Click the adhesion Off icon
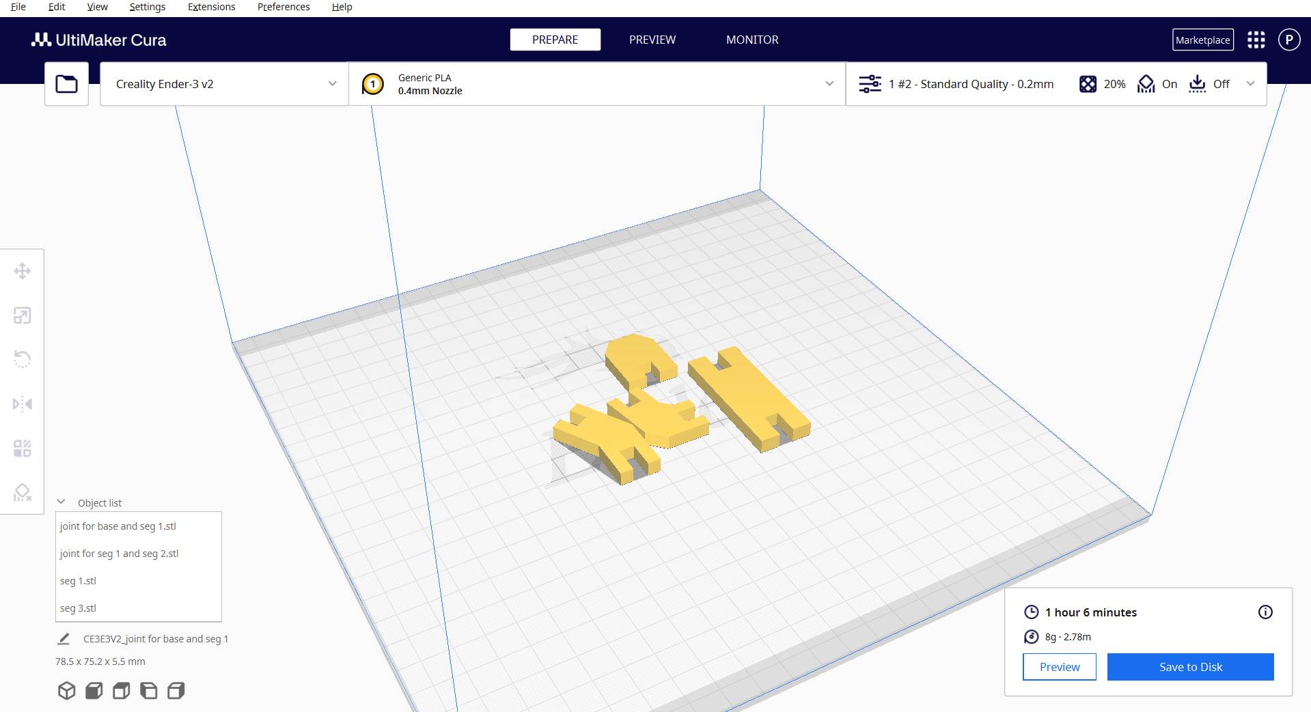 1197,84
